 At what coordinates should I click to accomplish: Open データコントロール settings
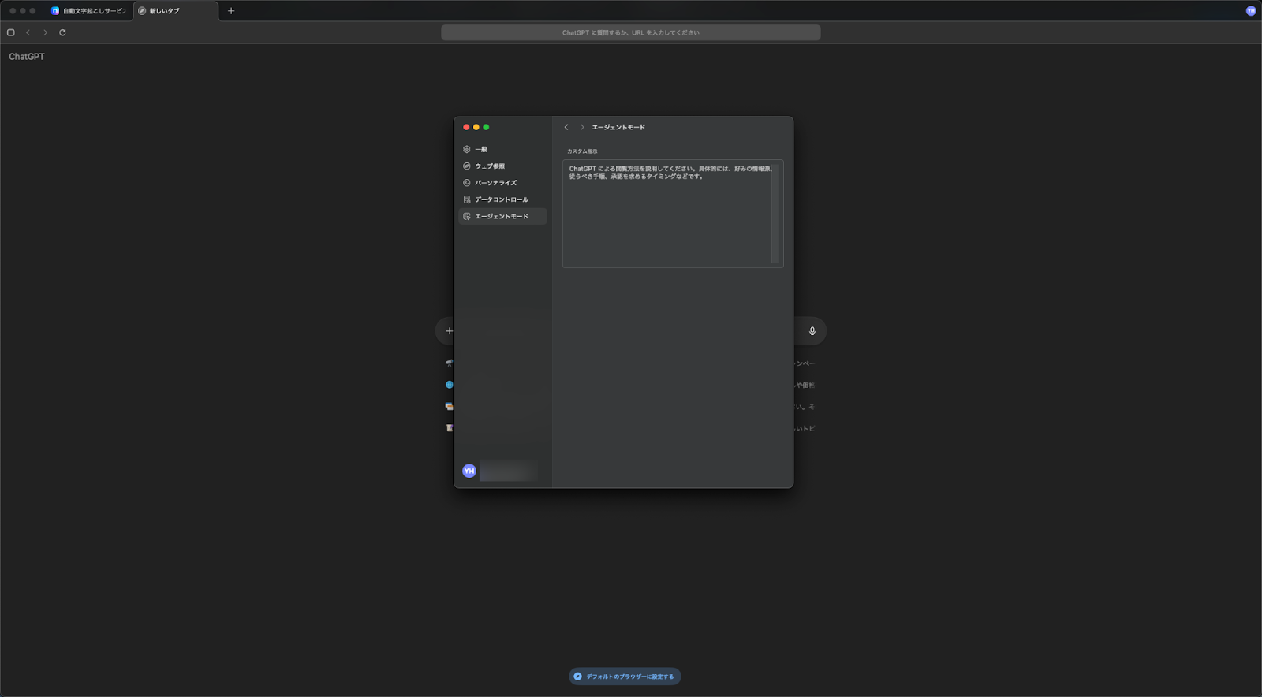pyautogui.click(x=501, y=199)
